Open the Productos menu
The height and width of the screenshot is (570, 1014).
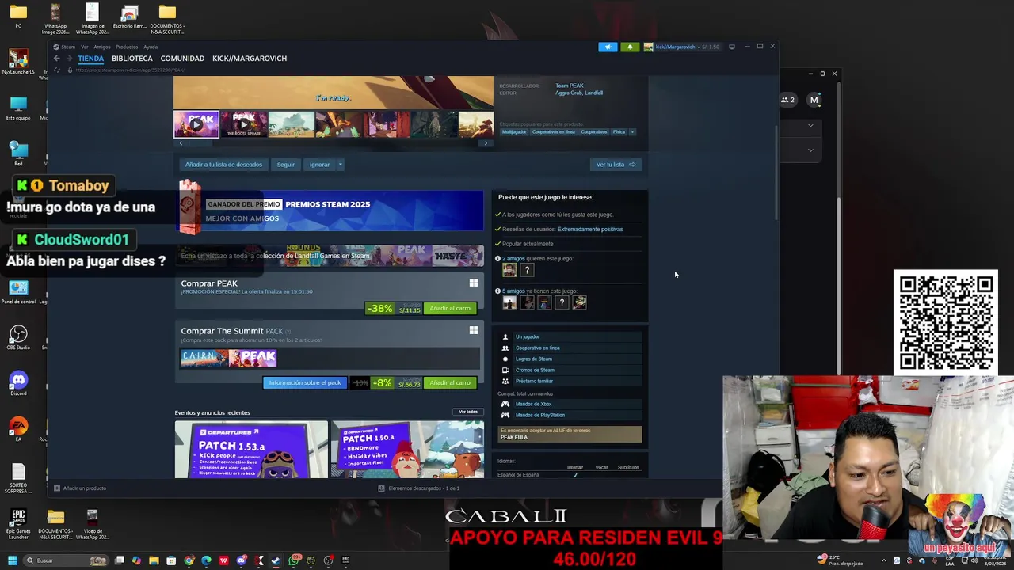127,47
